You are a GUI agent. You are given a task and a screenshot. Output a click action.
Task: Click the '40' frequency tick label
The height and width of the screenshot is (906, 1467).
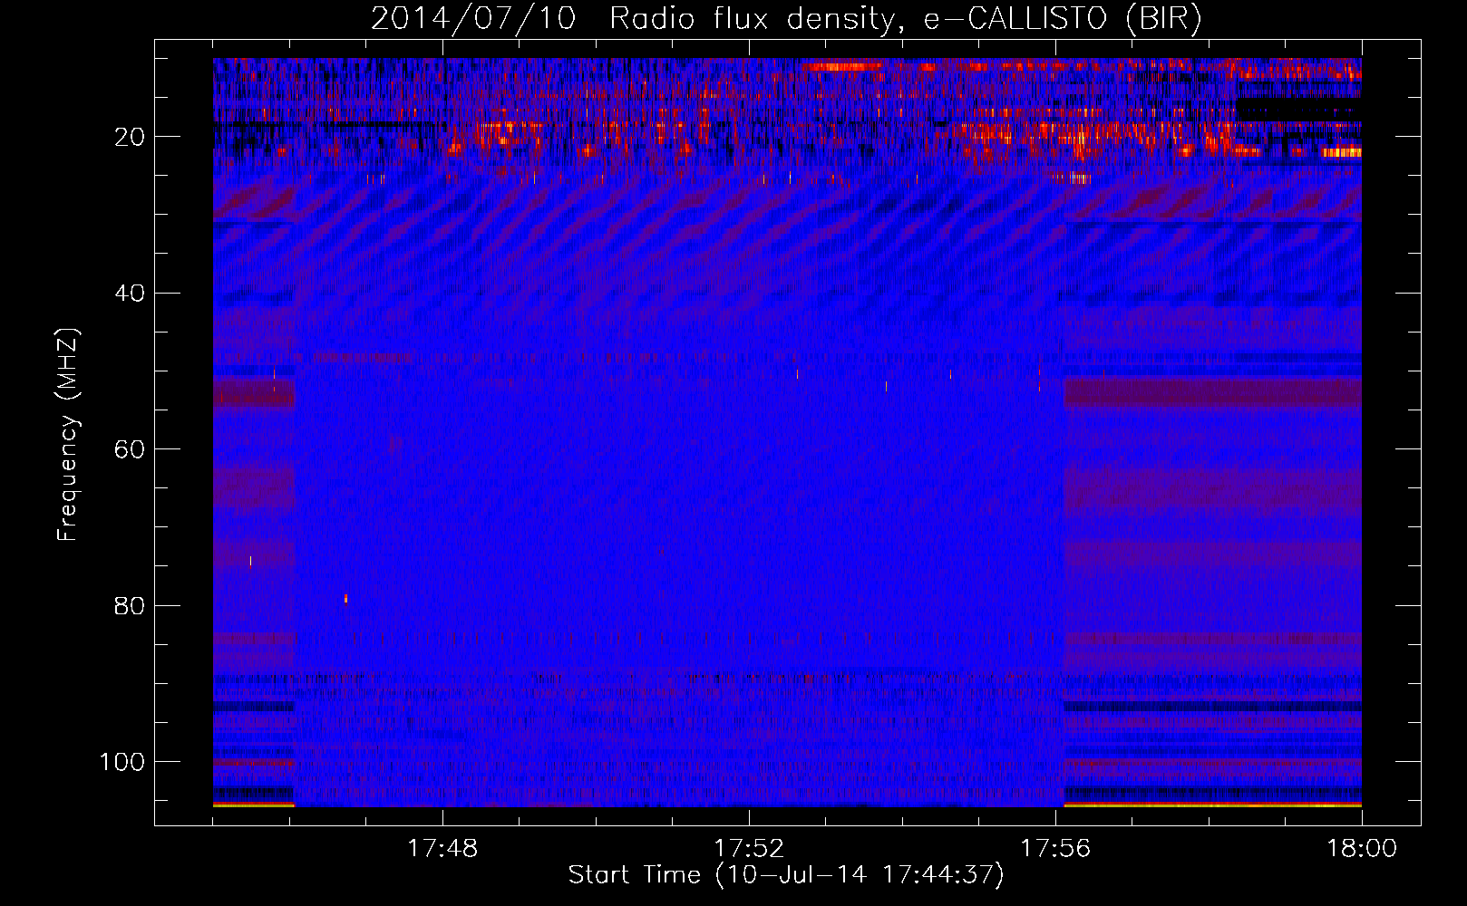[x=130, y=294]
